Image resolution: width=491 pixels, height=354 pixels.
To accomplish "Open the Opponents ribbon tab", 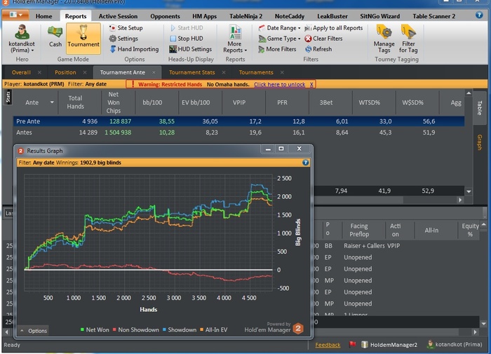I will point(165,16).
